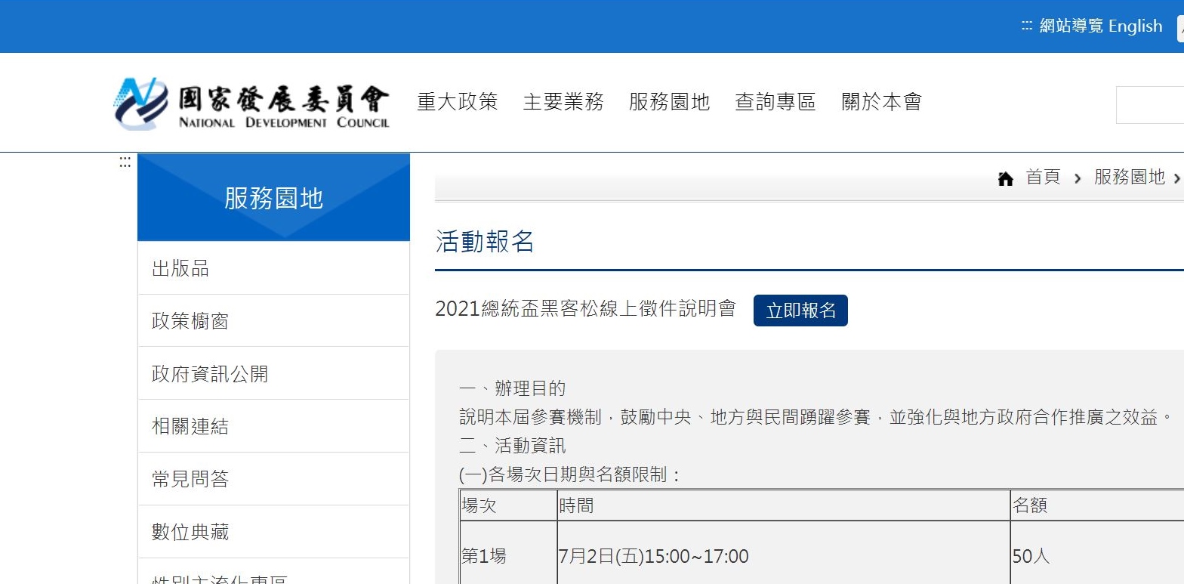Click the search input field
Viewport: 1184px width, 584px height.
coord(1150,105)
